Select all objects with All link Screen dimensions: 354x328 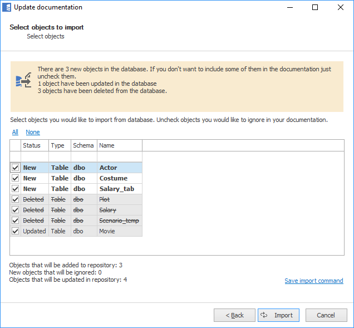[x=15, y=133]
